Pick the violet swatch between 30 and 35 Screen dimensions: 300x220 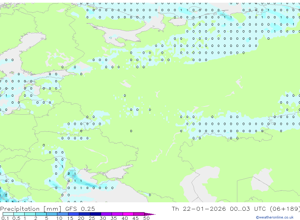coord(106,214)
